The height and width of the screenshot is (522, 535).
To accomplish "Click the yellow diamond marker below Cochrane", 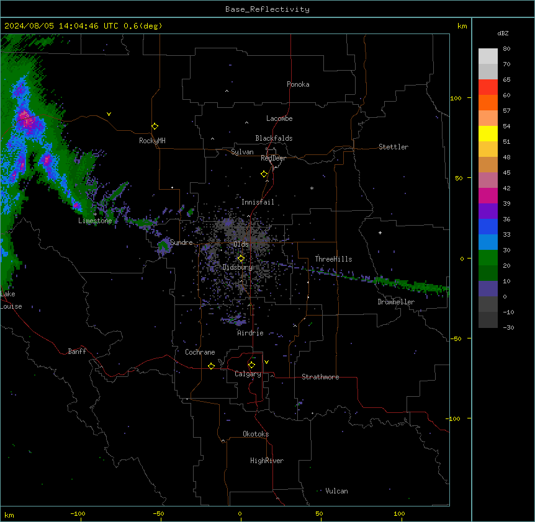I will pos(211,366).
